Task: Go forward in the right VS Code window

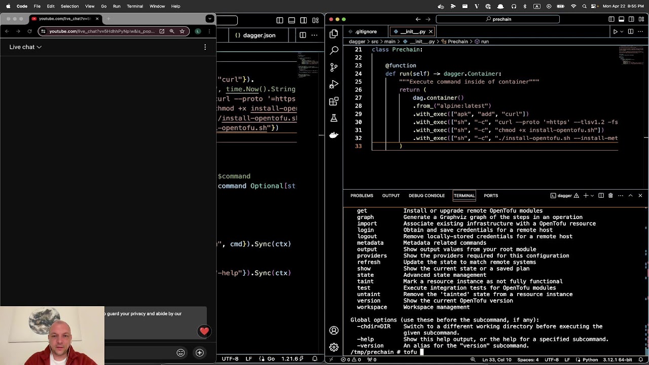Action: [x=428, y=19]
